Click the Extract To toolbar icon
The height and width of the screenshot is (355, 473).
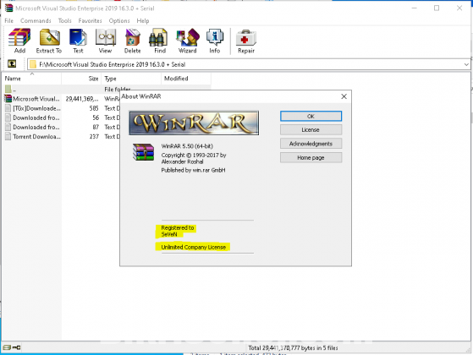49,37
